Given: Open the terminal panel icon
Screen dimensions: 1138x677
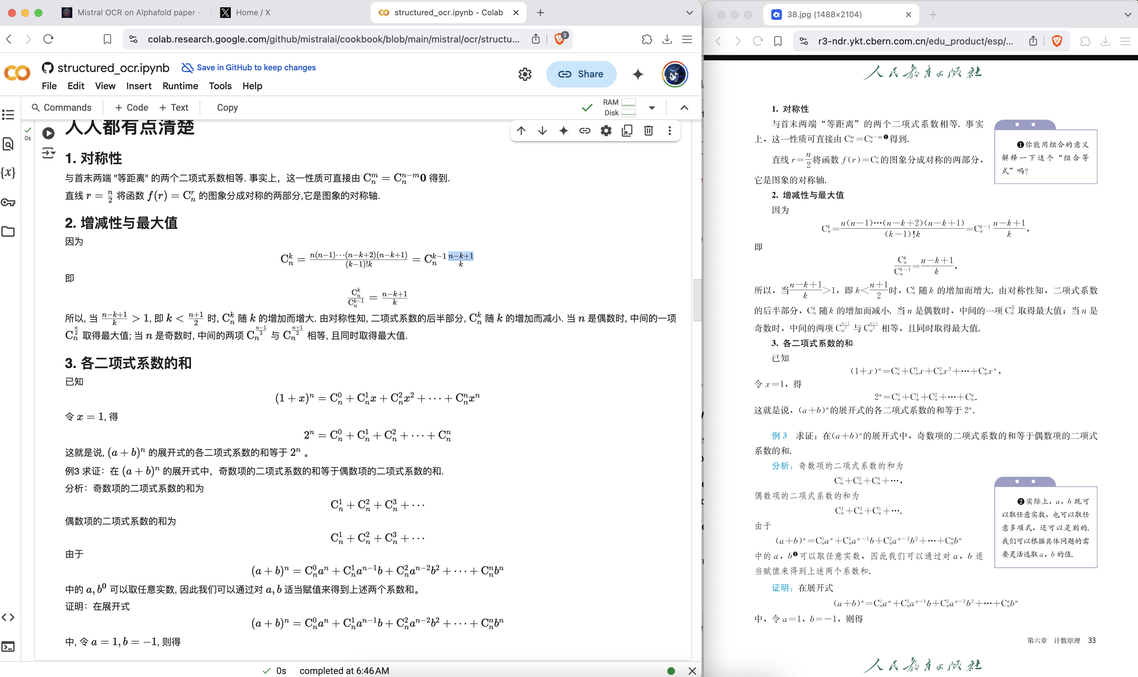Looking at the screenshot, I should pos(8,646).
